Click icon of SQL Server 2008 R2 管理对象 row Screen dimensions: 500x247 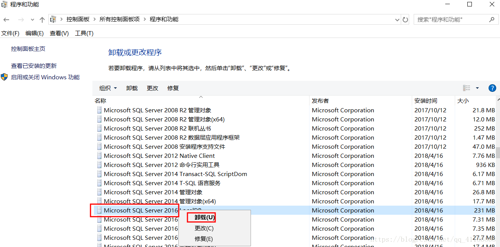[100, 110]
